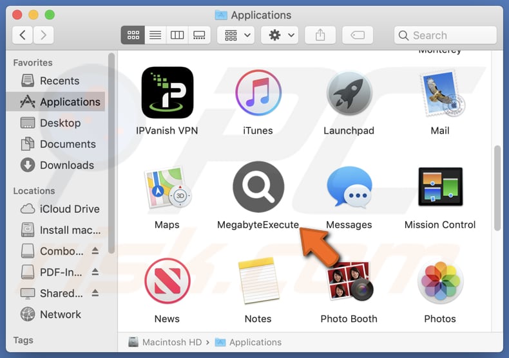The image size is (509, 358).
Task: Select the Notes app icon
Action: point(259,281)
